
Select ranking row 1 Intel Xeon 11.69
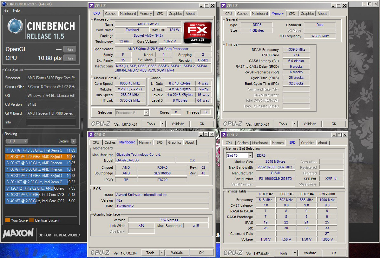[41, 150]
